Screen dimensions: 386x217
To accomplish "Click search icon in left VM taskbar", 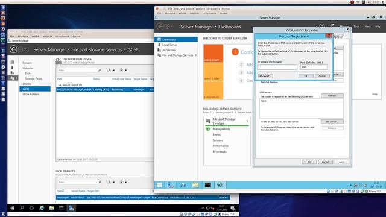I will [22, 208].
